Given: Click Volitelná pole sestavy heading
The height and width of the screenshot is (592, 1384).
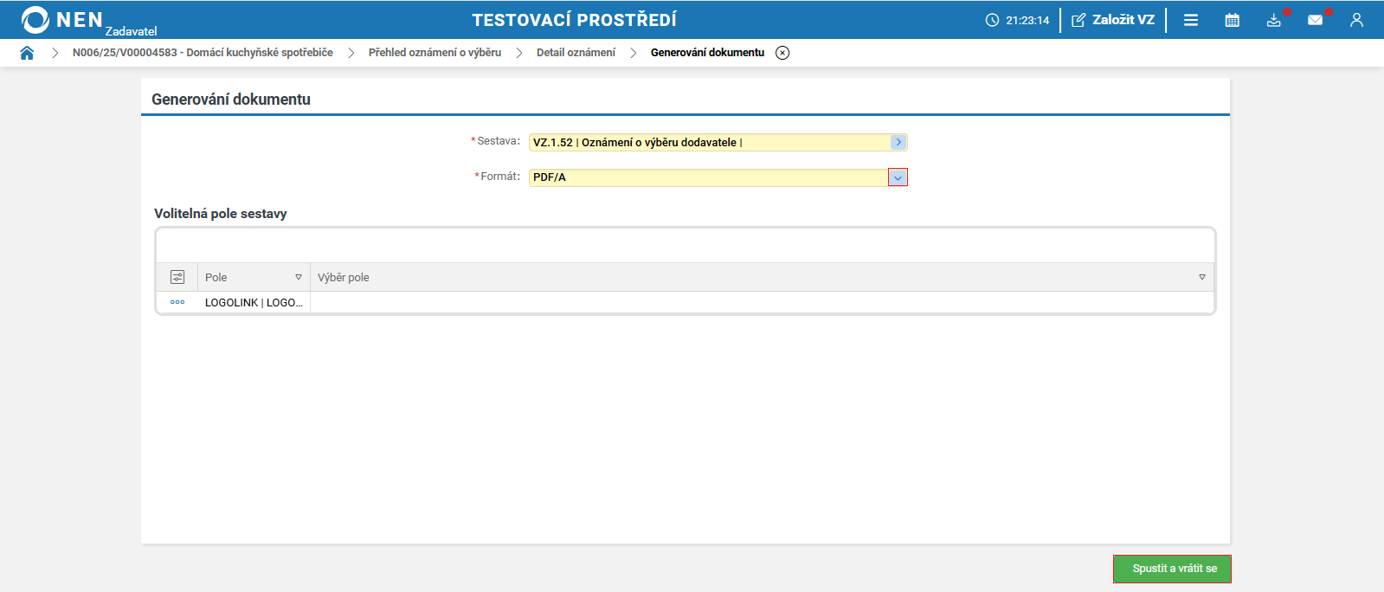Looking at the screenshot, I should click(x=221, y=214).
